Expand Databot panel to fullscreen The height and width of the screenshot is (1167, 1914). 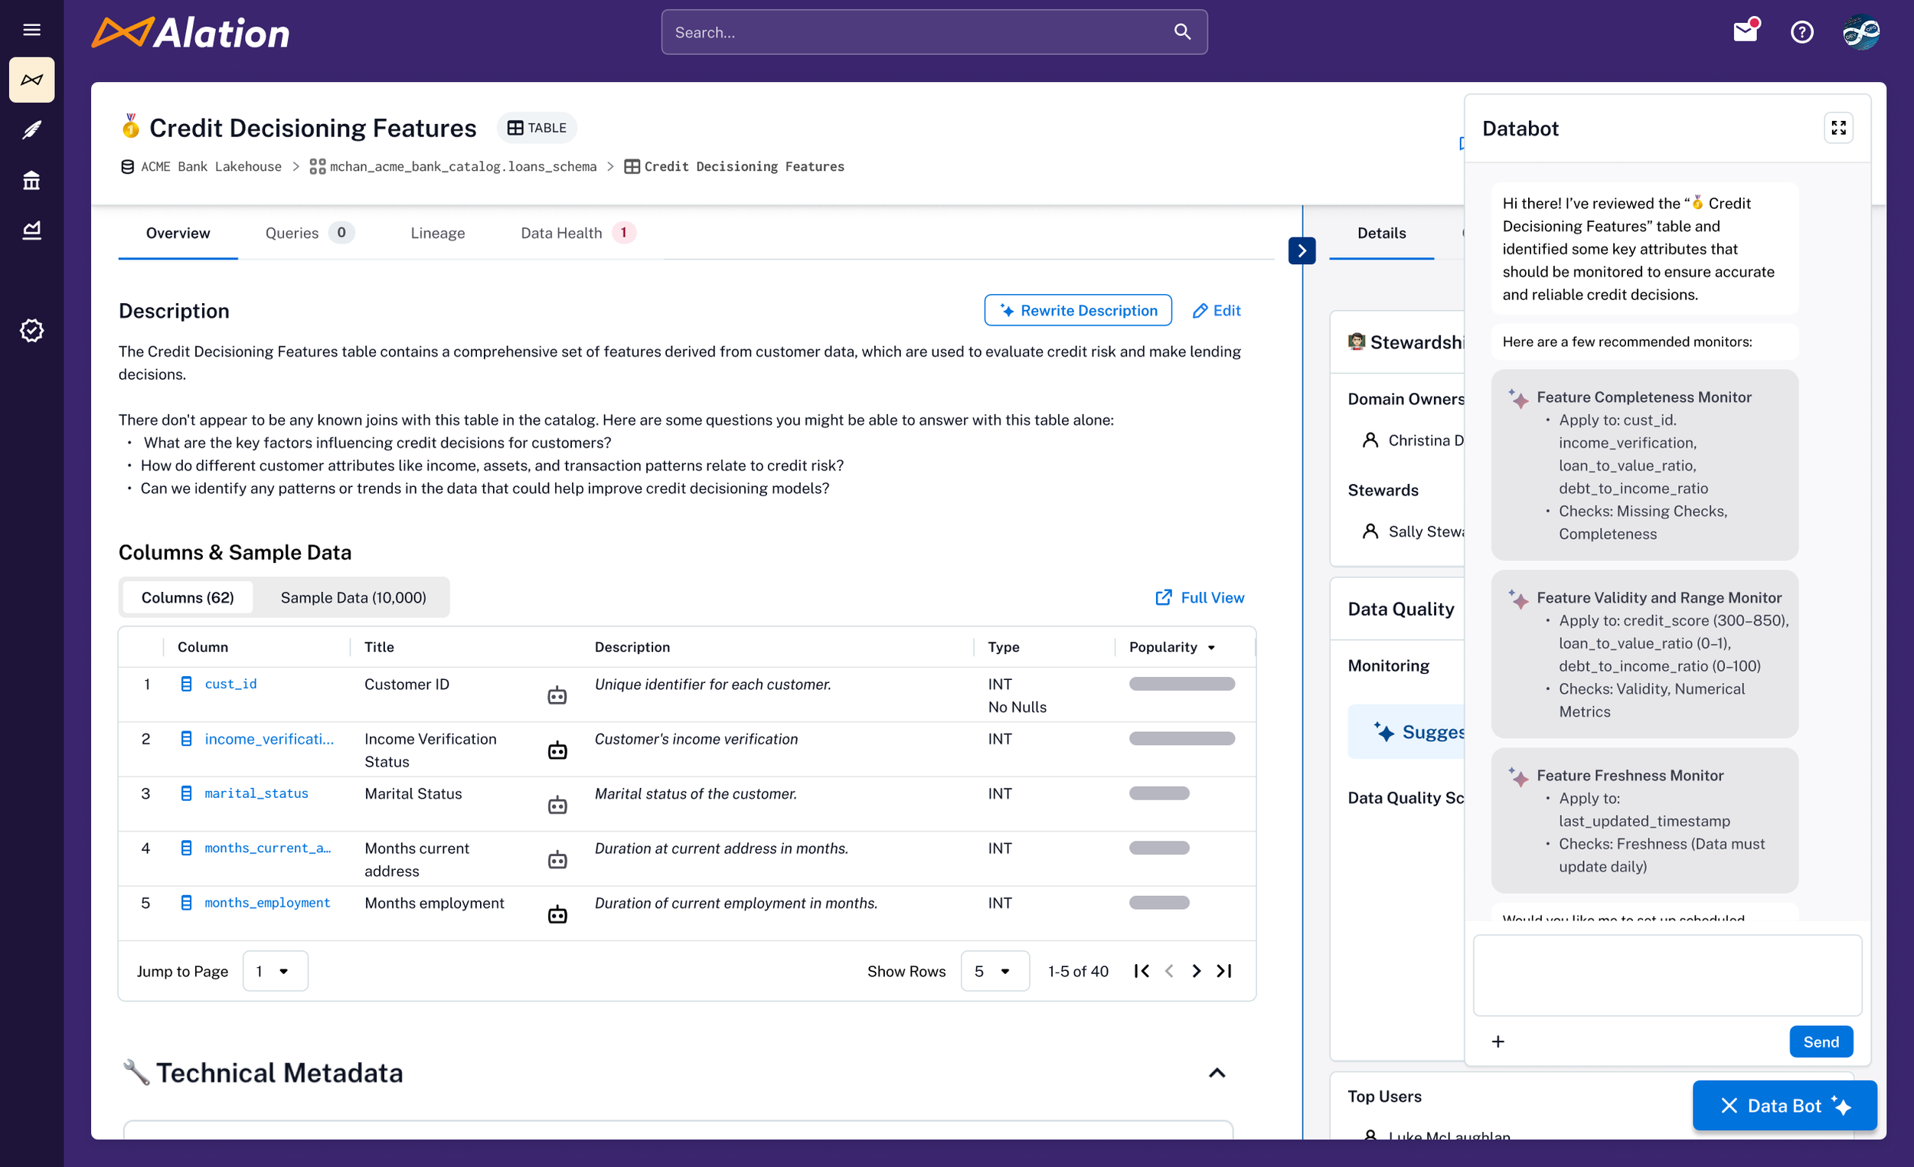[1838, 128]
